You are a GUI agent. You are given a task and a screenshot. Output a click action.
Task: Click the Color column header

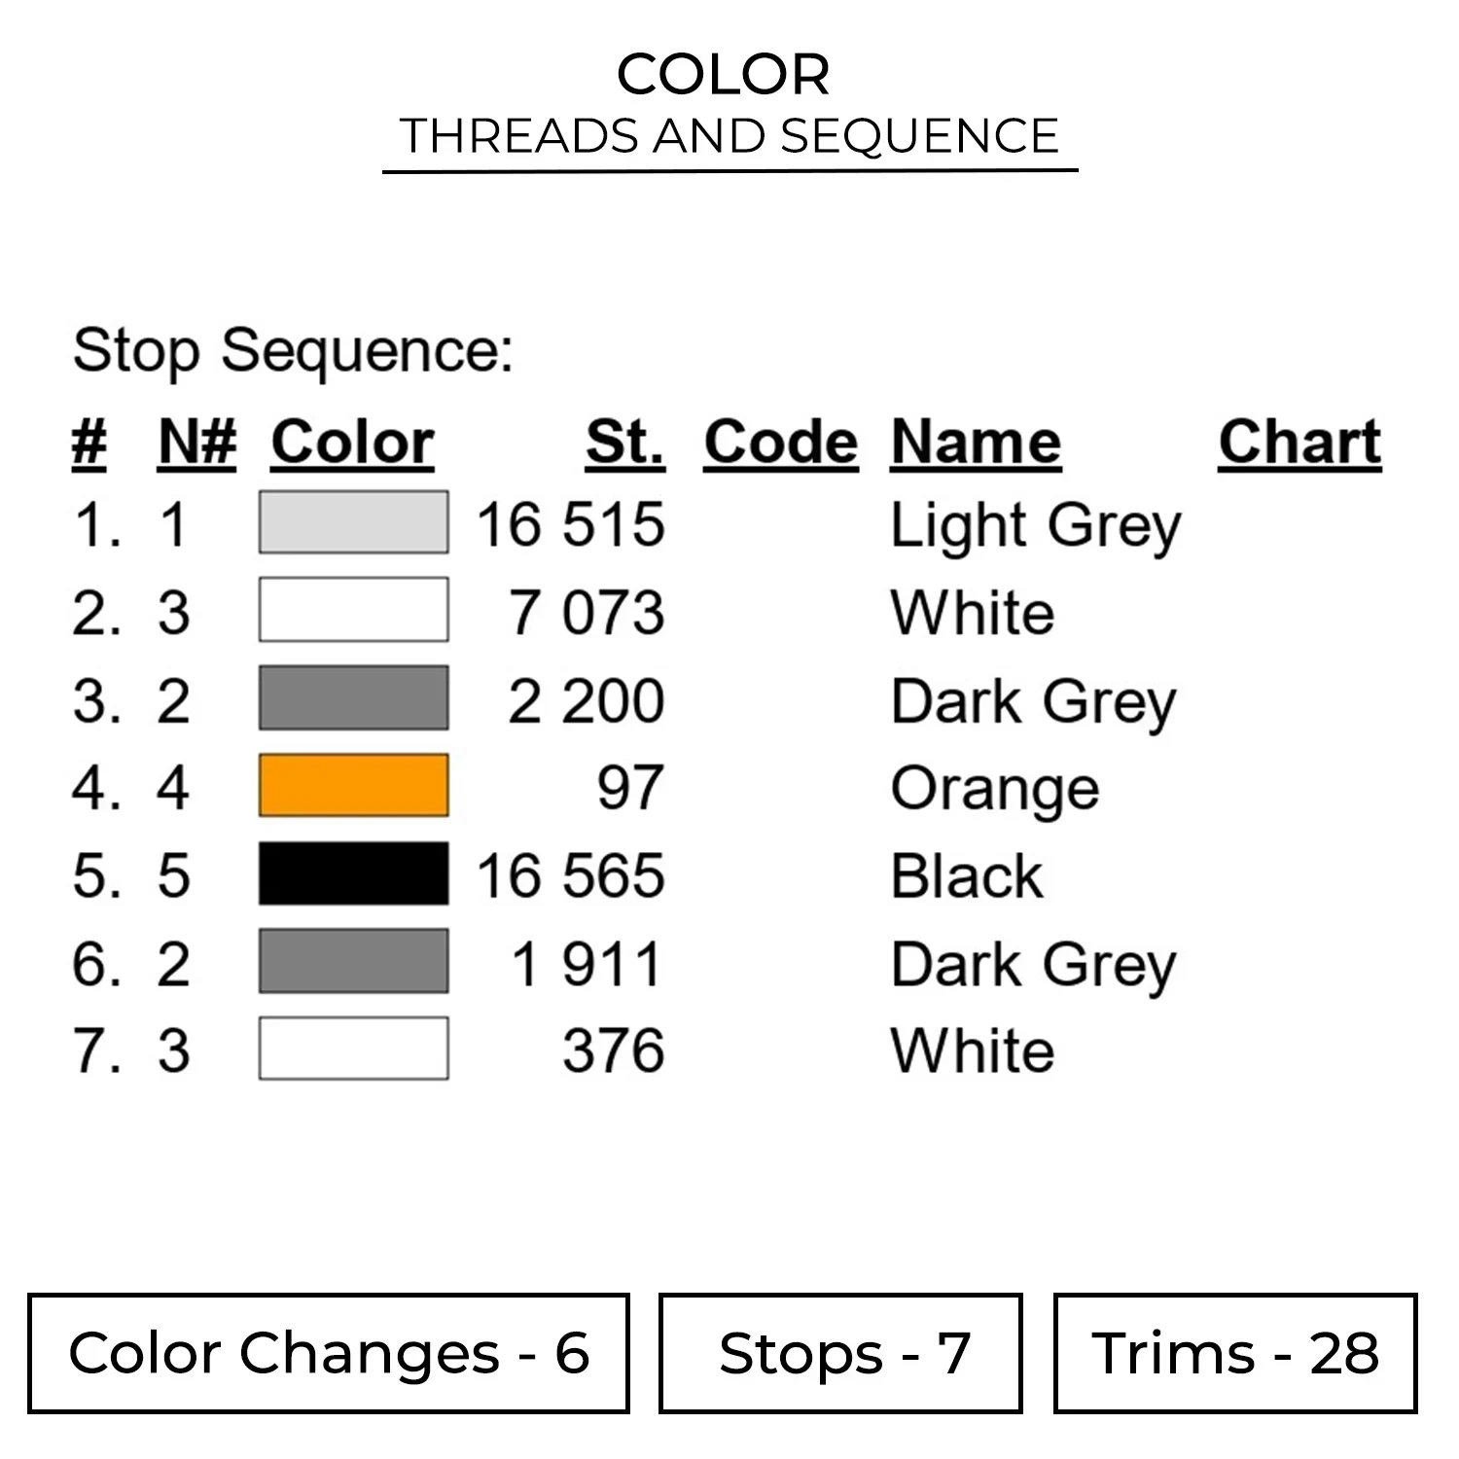click(x=352, y=444)
